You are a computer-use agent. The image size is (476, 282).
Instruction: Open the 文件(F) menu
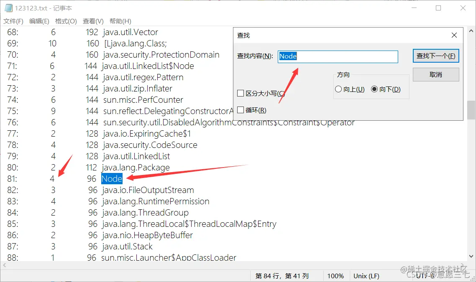(13, 21)
